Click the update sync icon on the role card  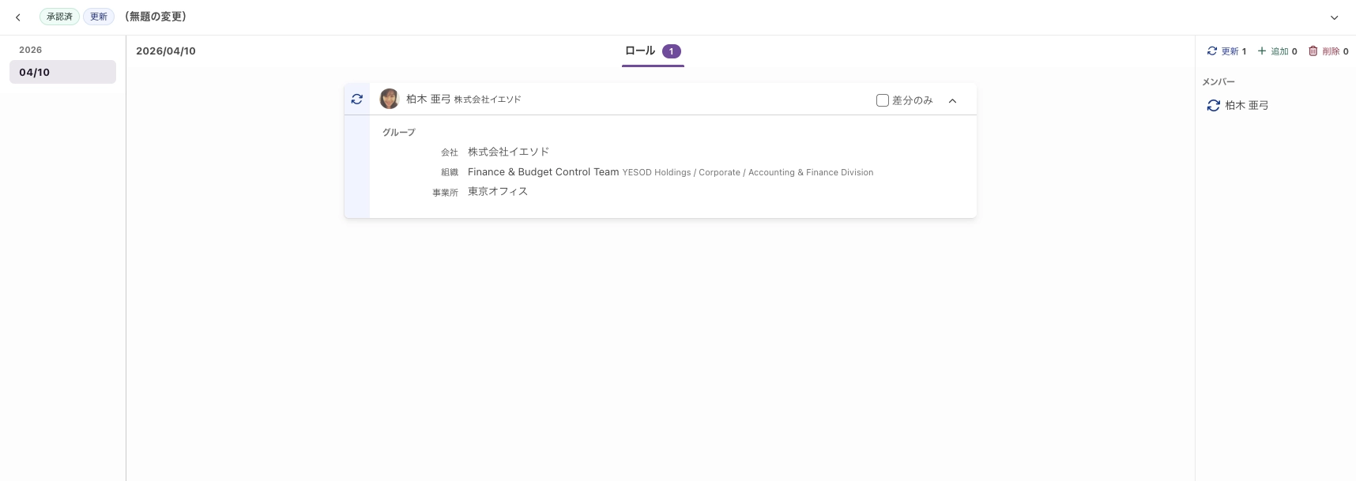tap(357, 100)
